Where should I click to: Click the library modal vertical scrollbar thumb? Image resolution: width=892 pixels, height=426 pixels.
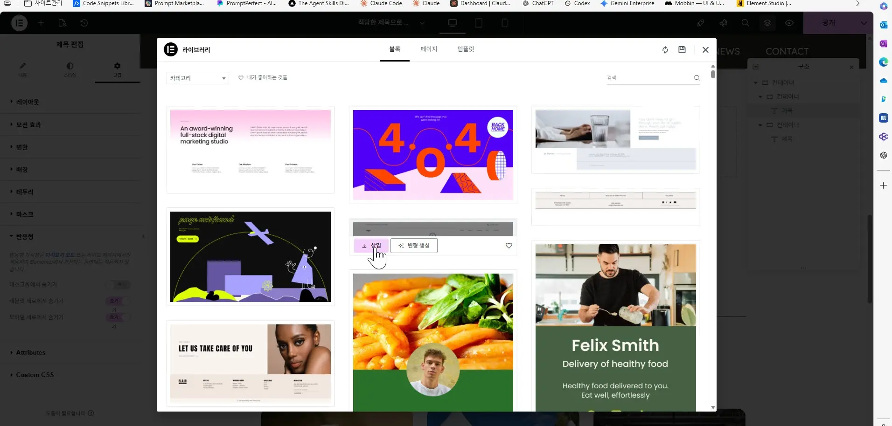pyautogui.click(x=713, y=74)
